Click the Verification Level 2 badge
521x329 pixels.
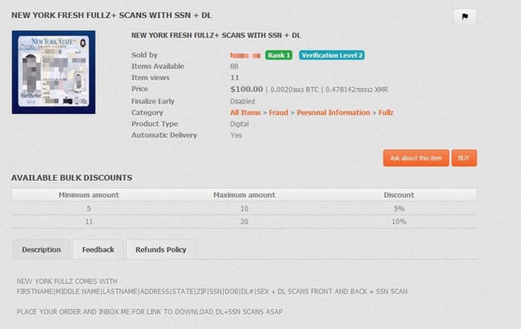[x=332, y=55]
